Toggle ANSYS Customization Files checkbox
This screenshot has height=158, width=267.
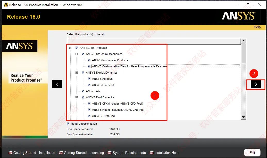[89, 66]
